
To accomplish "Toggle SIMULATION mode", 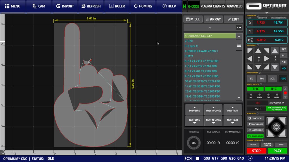I will (255, 136).
